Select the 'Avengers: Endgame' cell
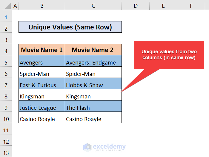This screenshot has width=209, height=157. coord(93,61)
